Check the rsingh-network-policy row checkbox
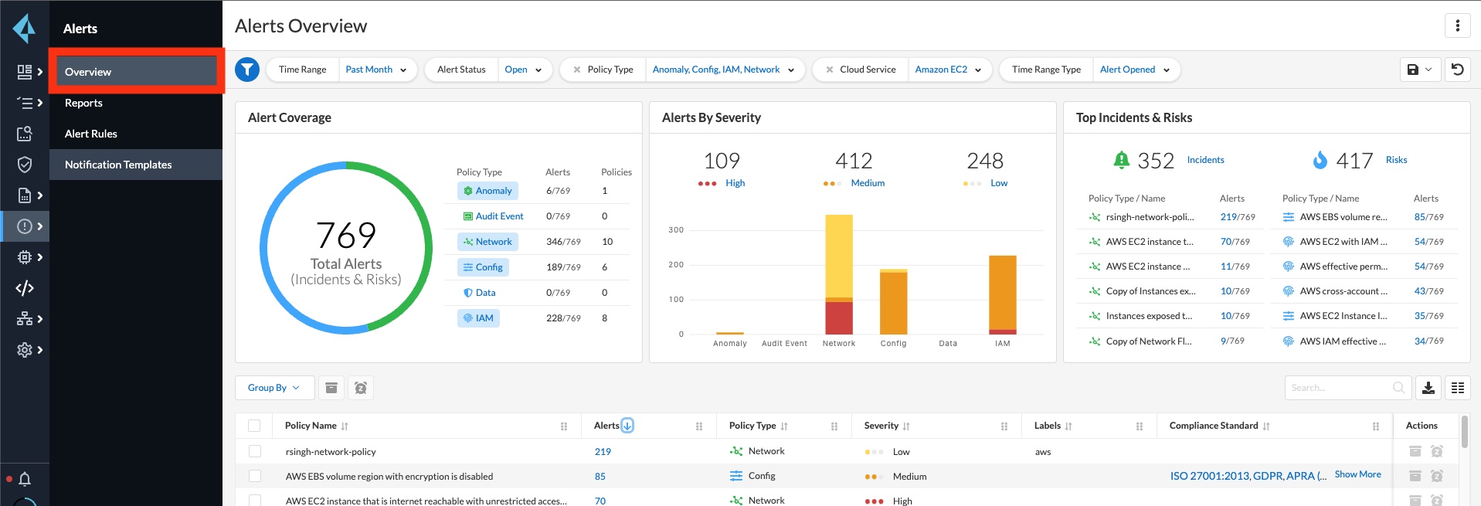Viewport: 1481px width, 506px height. coord(255,451)
